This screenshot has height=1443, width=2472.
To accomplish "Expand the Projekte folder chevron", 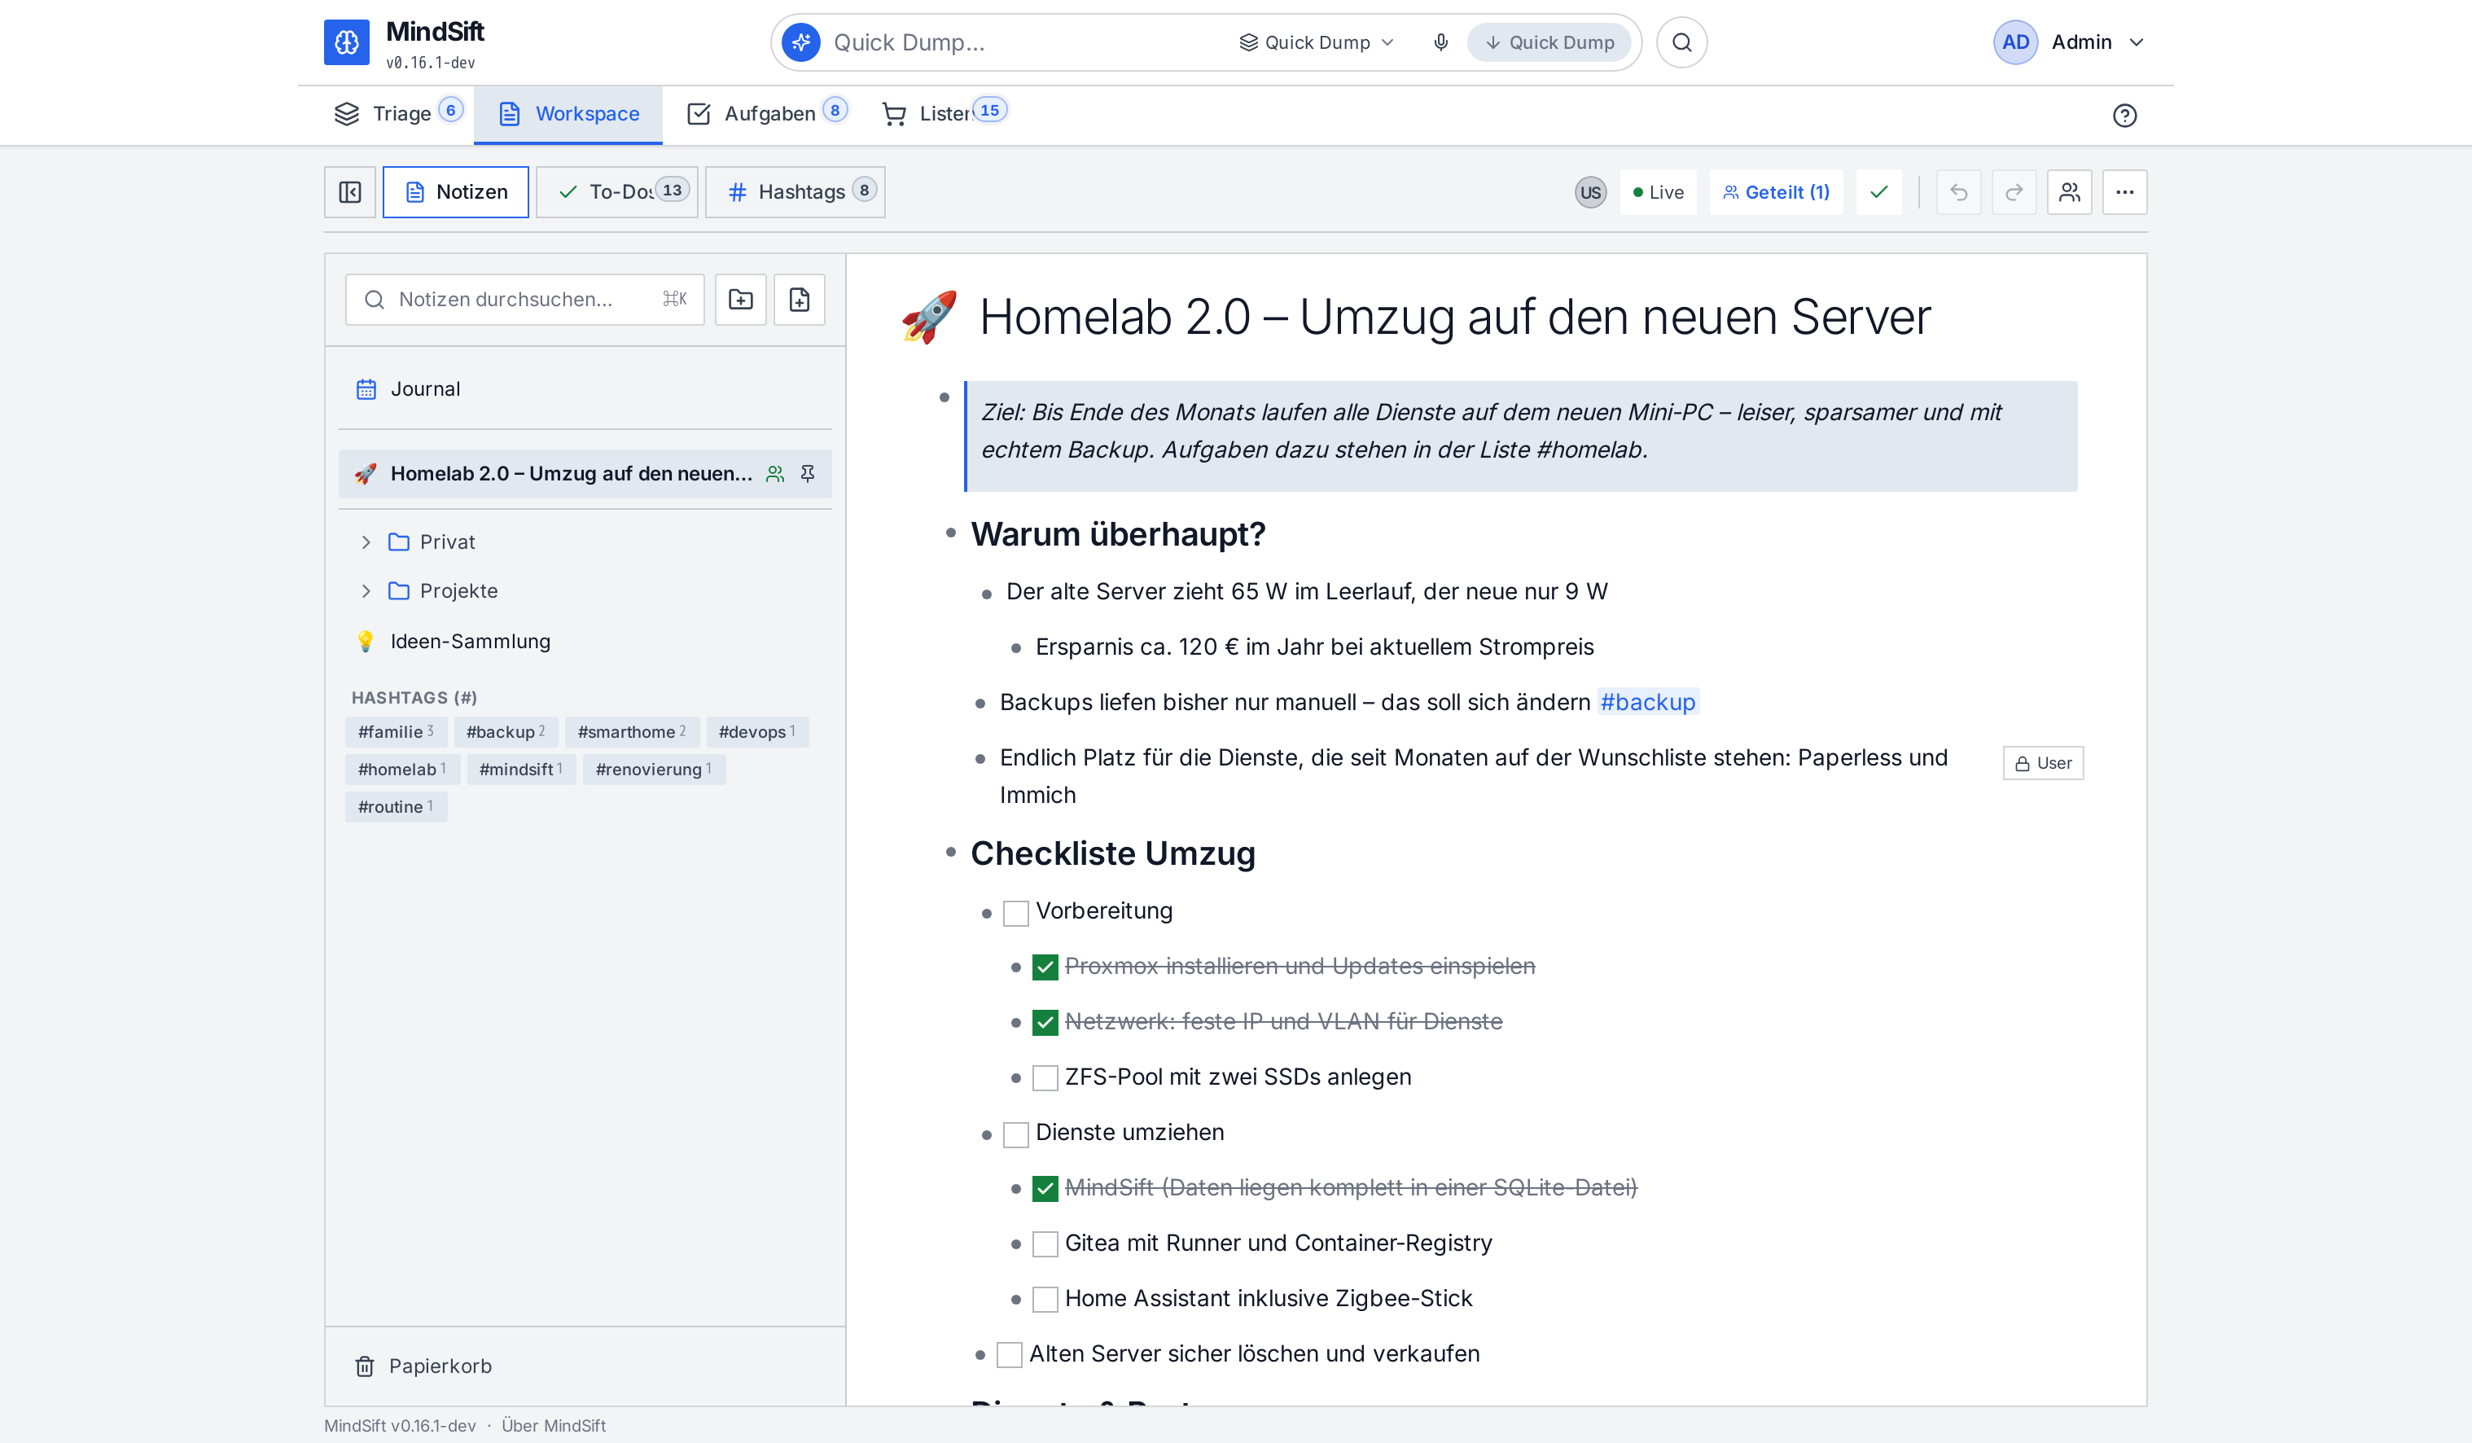I will click(366, 591).
